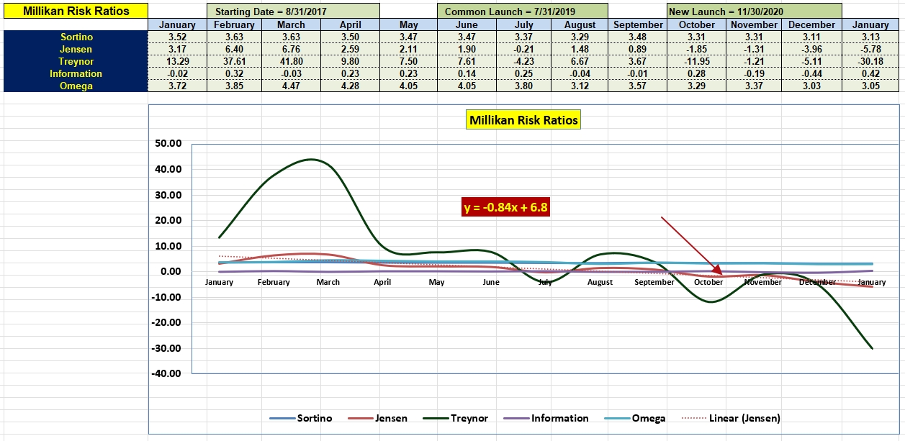Select Information December value -0.44
The image size is (905, 441).
tap(813, 73)
